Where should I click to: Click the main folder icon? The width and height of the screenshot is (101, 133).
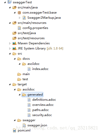tap(19, 74)
